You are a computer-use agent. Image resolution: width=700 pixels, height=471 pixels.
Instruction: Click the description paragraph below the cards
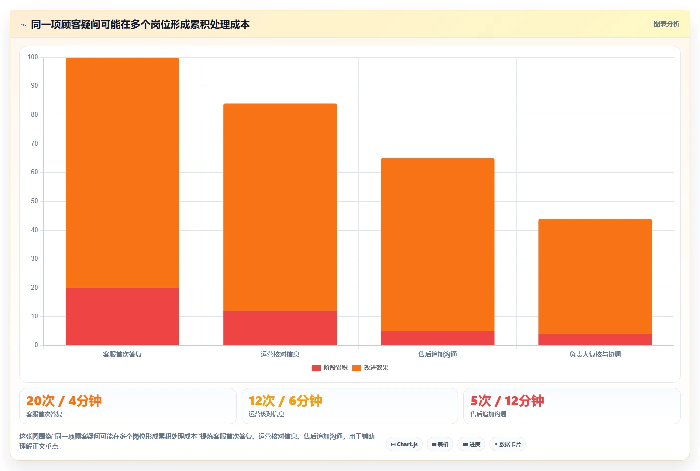(x=197, y=441)
